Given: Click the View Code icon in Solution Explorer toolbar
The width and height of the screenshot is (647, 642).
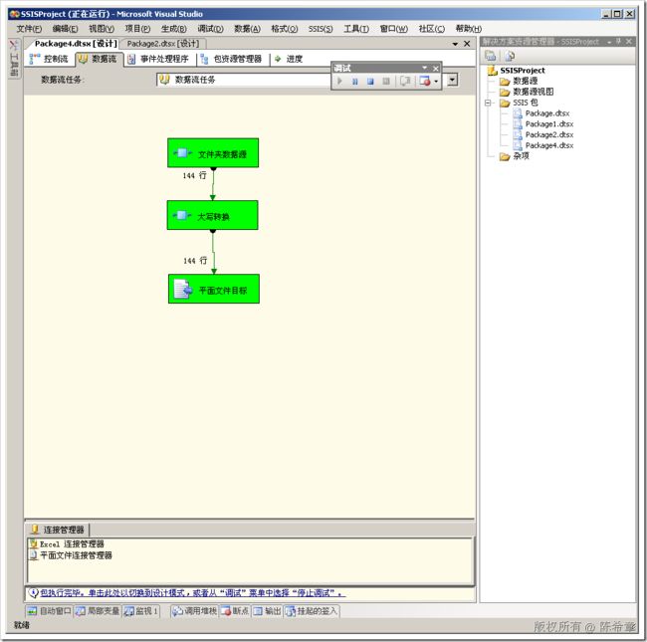Looking at the screenshot, I should coord(510,56).
